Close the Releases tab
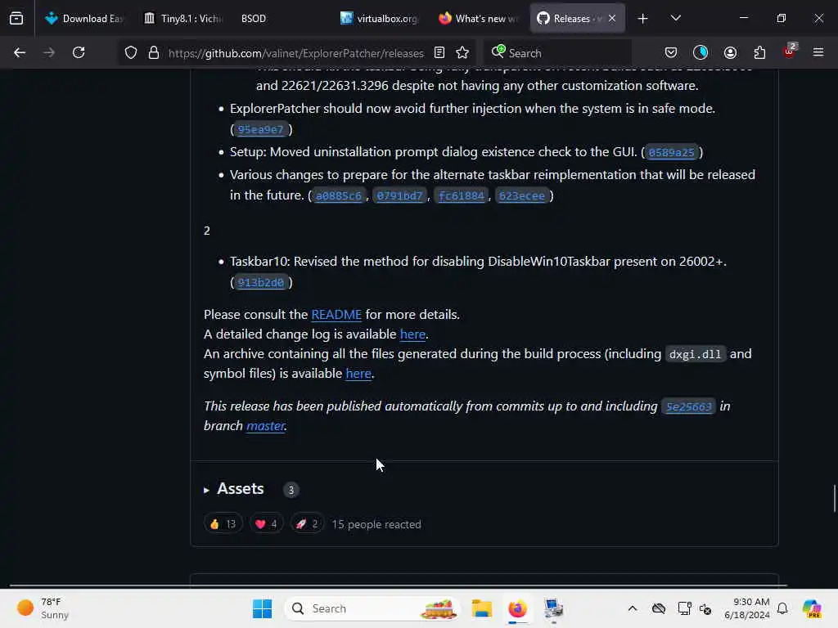This screenshot has height=628, width=838. click(612, 18)
